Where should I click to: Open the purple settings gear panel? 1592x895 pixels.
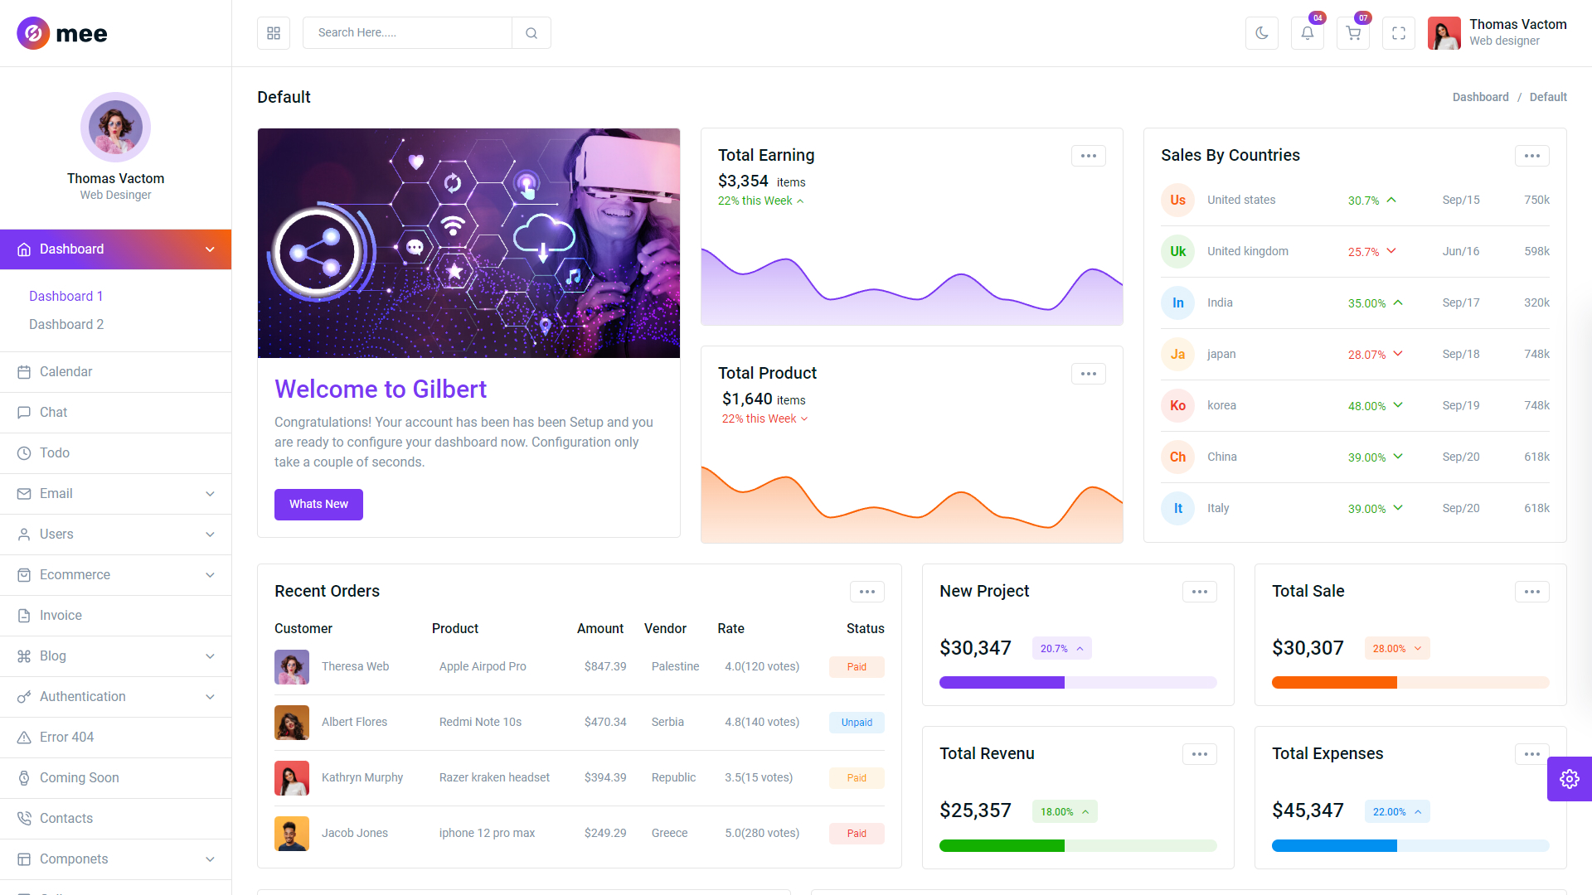click(x=1569, y=779)
